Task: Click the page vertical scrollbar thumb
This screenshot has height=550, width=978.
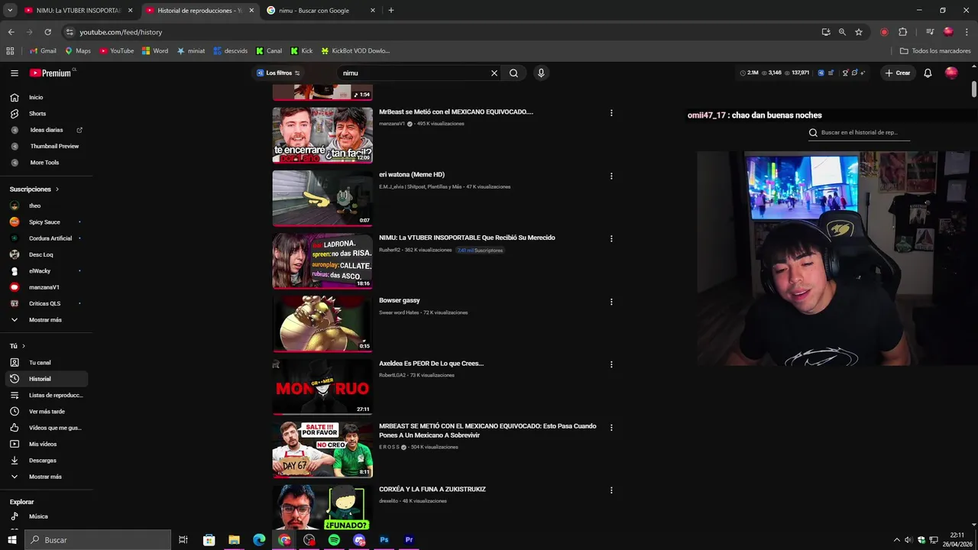Action: (974, 89)
